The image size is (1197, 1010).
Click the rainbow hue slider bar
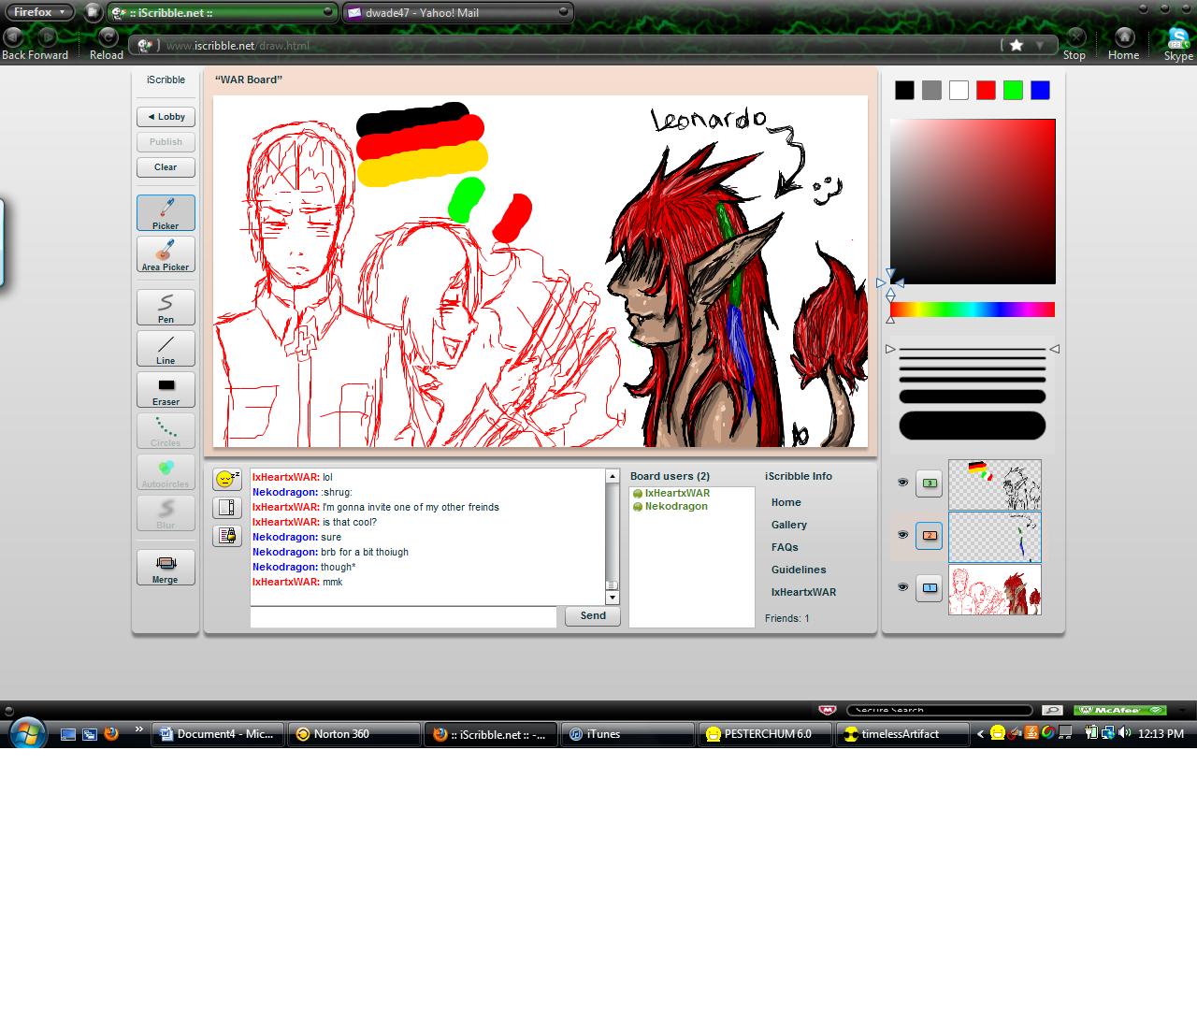[x=973, y=310]
